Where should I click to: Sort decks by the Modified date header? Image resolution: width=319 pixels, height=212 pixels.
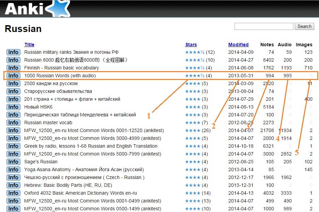[x=238, y=45]
